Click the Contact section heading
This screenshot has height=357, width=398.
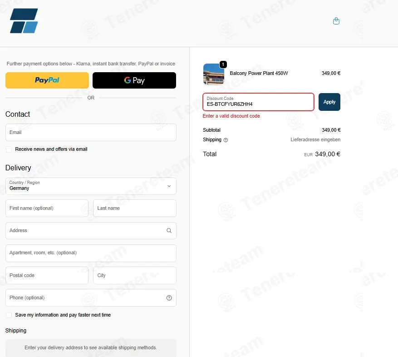18,114
